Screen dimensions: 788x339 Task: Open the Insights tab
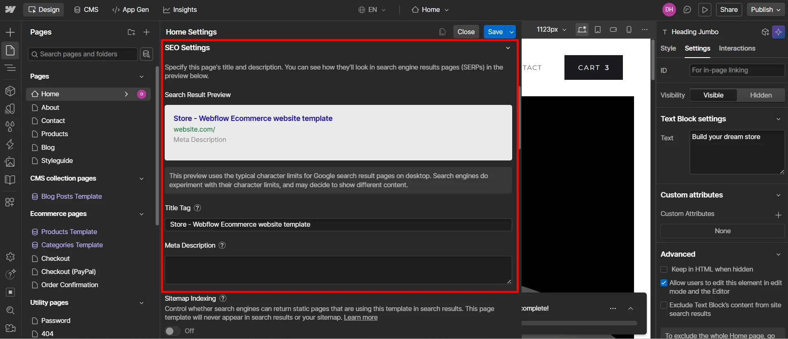(x=180, y=9)
